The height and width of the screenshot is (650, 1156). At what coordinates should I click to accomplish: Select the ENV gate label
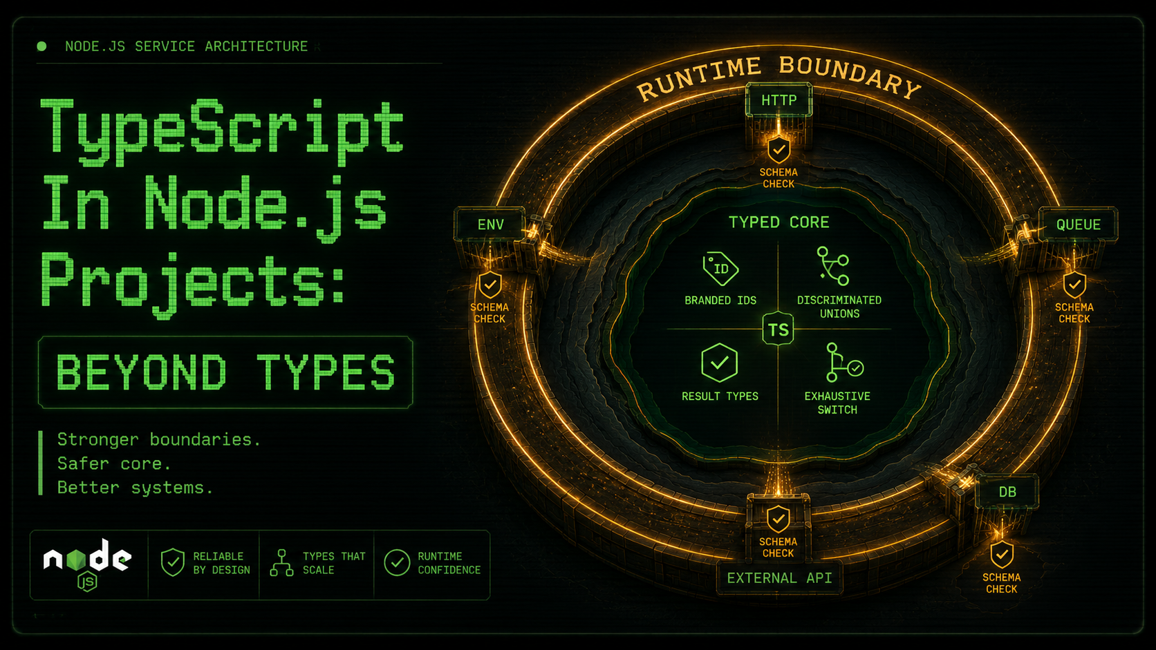pyautogui.click(x=491, y=224)
